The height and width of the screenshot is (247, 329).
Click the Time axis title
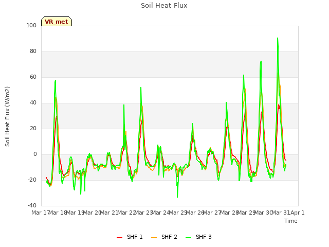[x=291, y=221]
